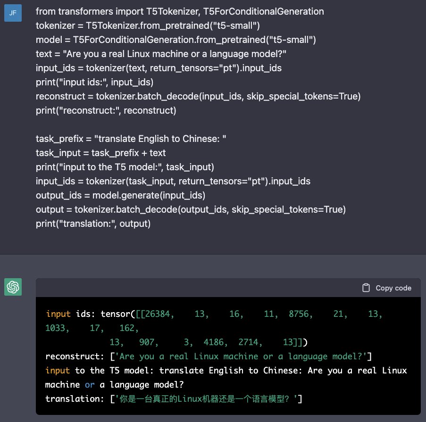The image size is (426, 422).
Task: Click the text = "Are you a real Linux machine" line
Action: pyautogui.click(x=161, y=54)
